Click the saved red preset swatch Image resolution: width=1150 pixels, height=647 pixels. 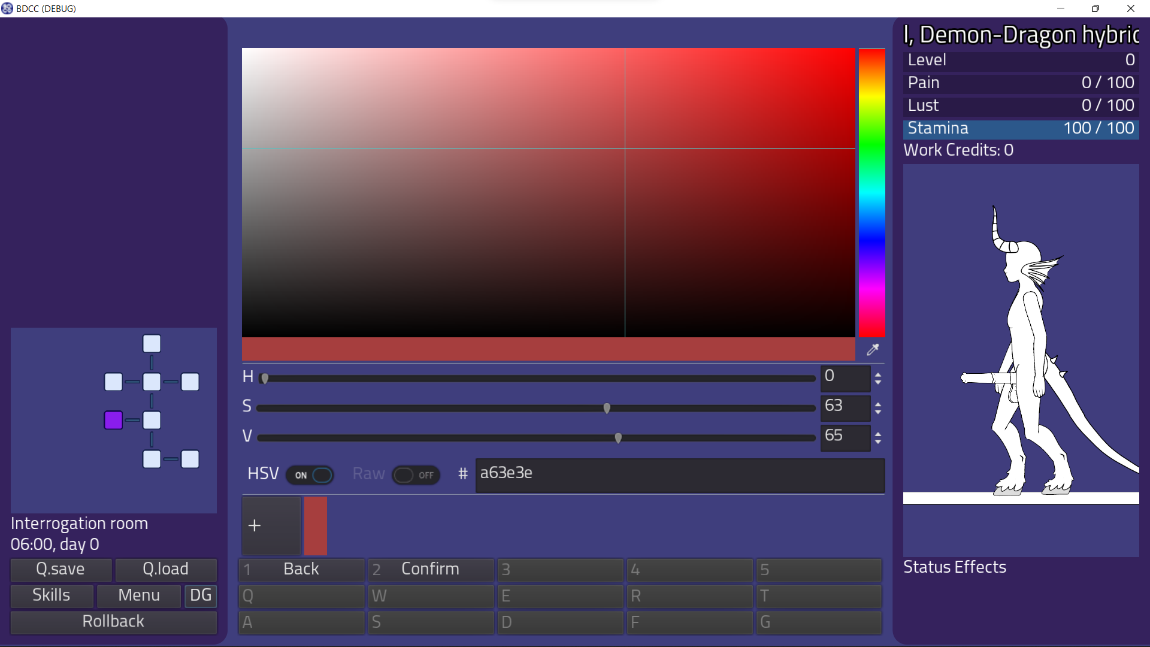click(316, 525)
